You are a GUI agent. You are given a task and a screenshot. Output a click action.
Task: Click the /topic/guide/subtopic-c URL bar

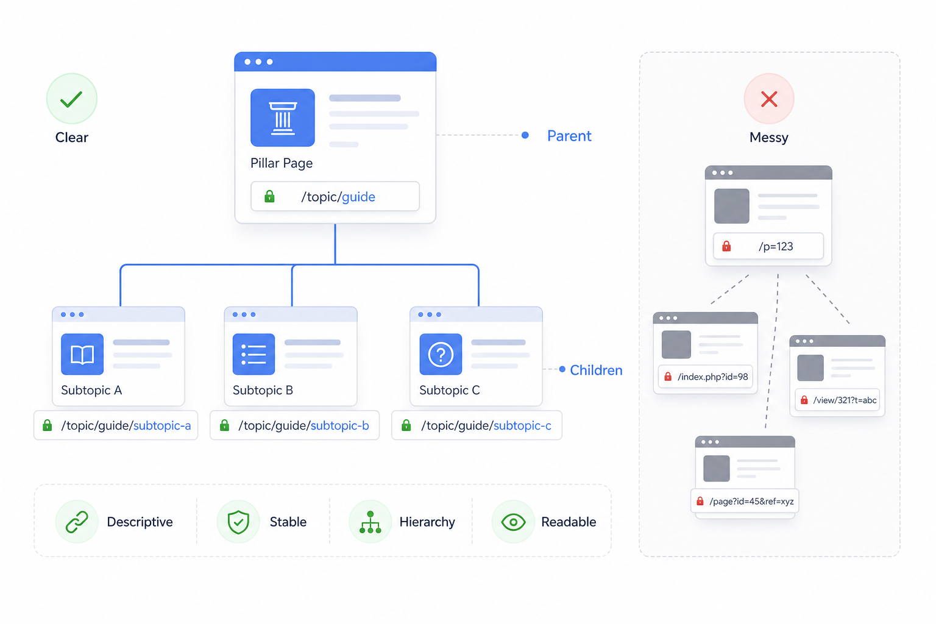tap(477, 425)
